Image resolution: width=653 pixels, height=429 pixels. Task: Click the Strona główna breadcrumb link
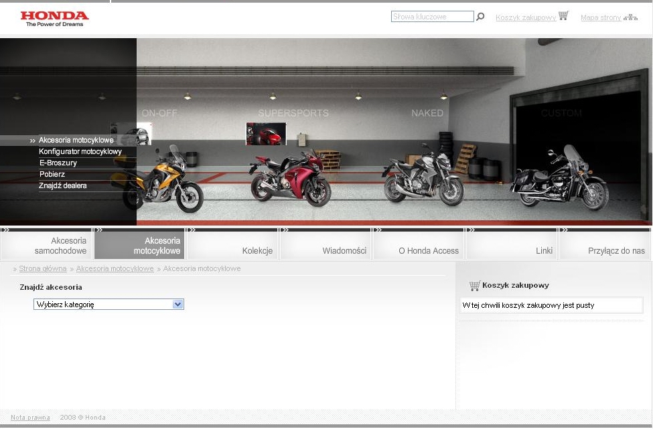(x=43, y=269)
